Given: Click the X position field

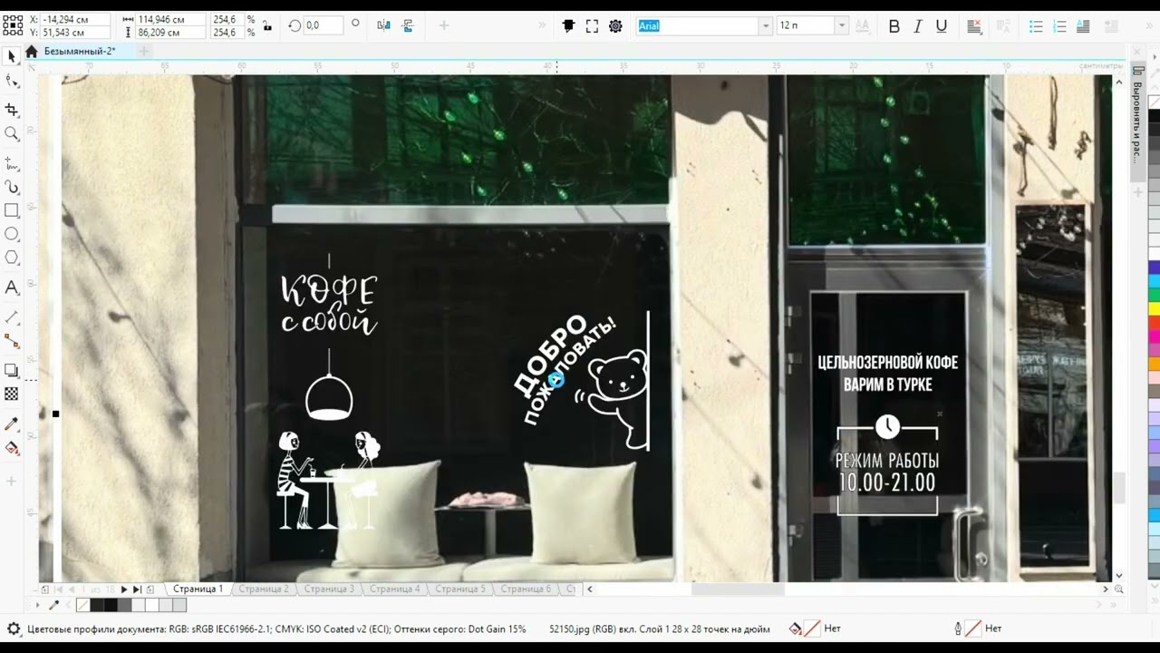Looking at the screenshot, I should pos(74,19).
